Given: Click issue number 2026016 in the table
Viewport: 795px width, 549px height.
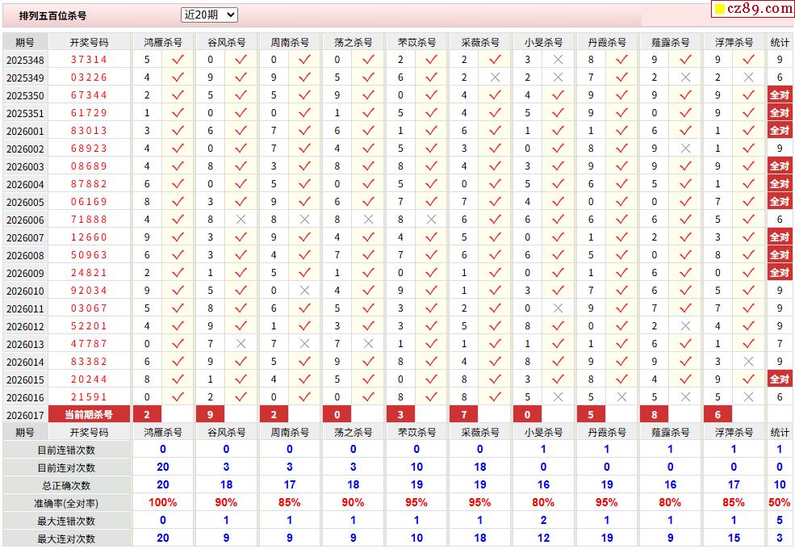Looking at the screenshot, I should point(25,397).
